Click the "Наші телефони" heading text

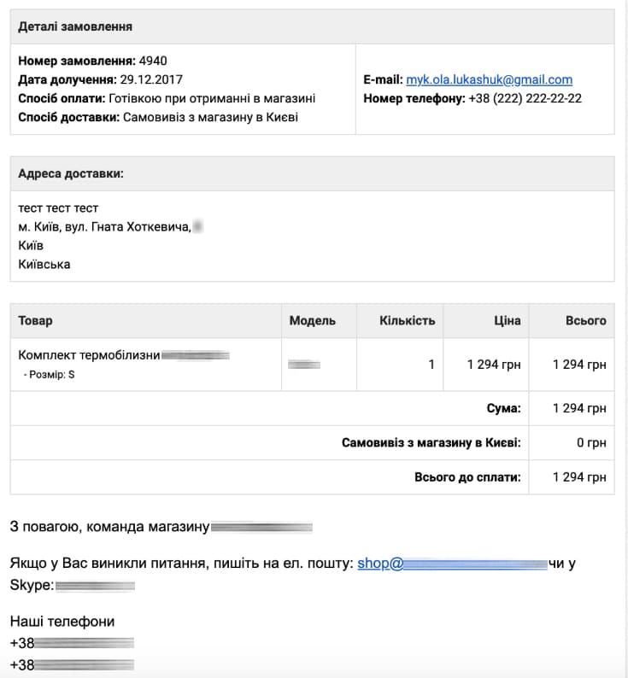pyautogui.click(x=62, y=621)
